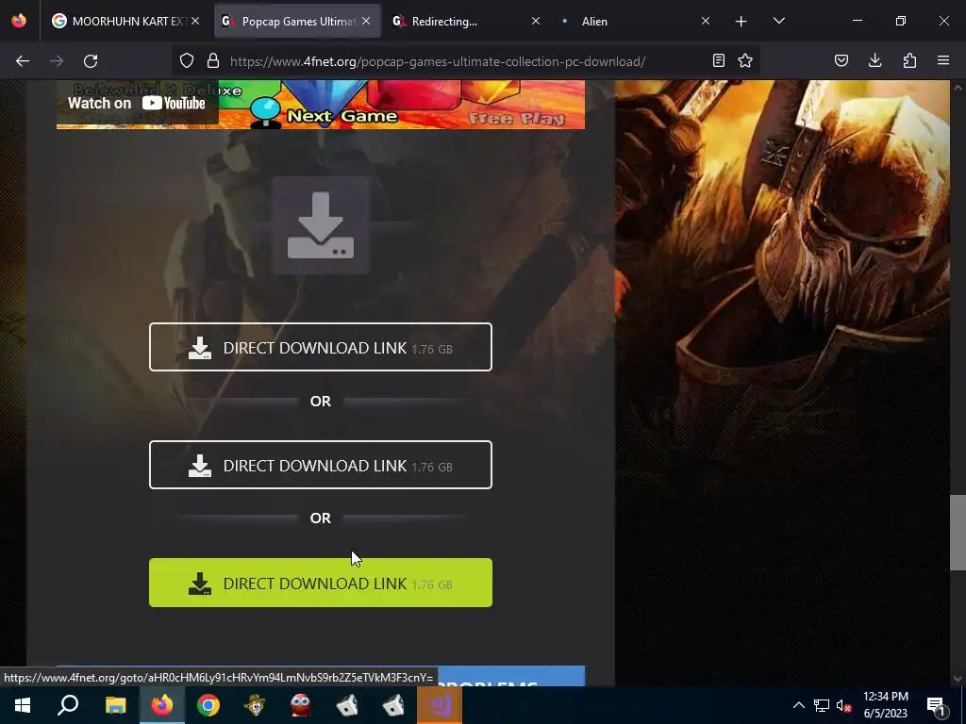The height and width of the screenshot is (724, 966).
Task: Click the Firefox logo in title bar
Action: click(x=19, y=21)
